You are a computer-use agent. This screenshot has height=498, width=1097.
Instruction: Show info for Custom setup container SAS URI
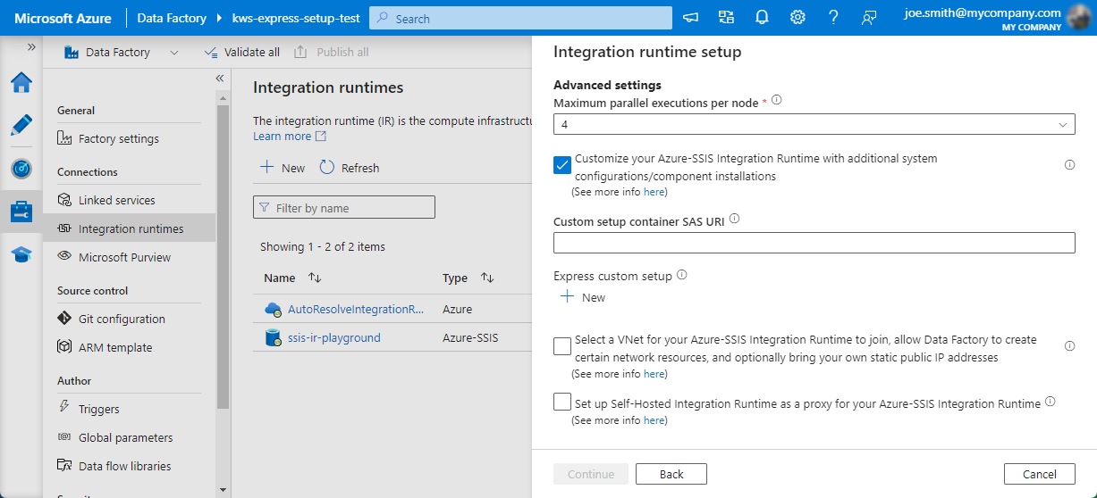735,219
